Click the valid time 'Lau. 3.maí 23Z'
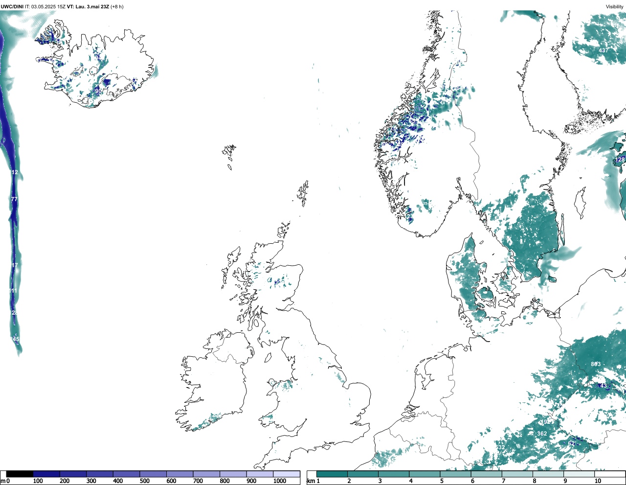Image resolution: width=626 pixels, height=485 pixels. tap(92, 6)
